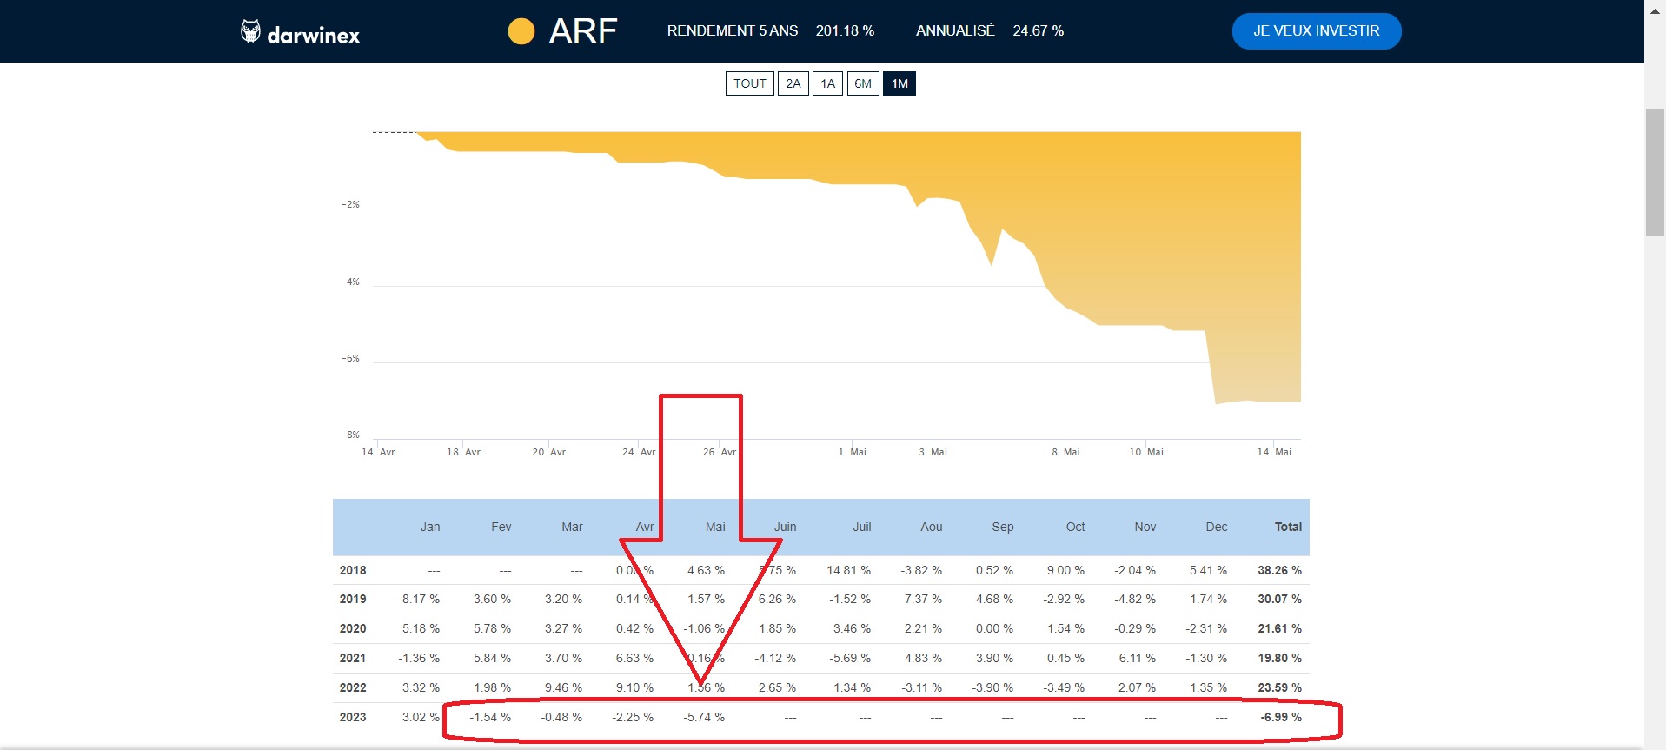Click the Total column header
The height and width of the screenshot is (750, 1666).
1287,527
